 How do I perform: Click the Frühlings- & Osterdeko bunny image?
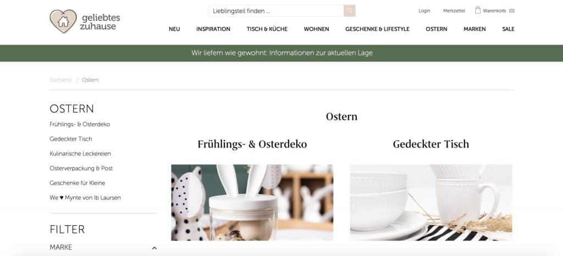tap(252, 202)
